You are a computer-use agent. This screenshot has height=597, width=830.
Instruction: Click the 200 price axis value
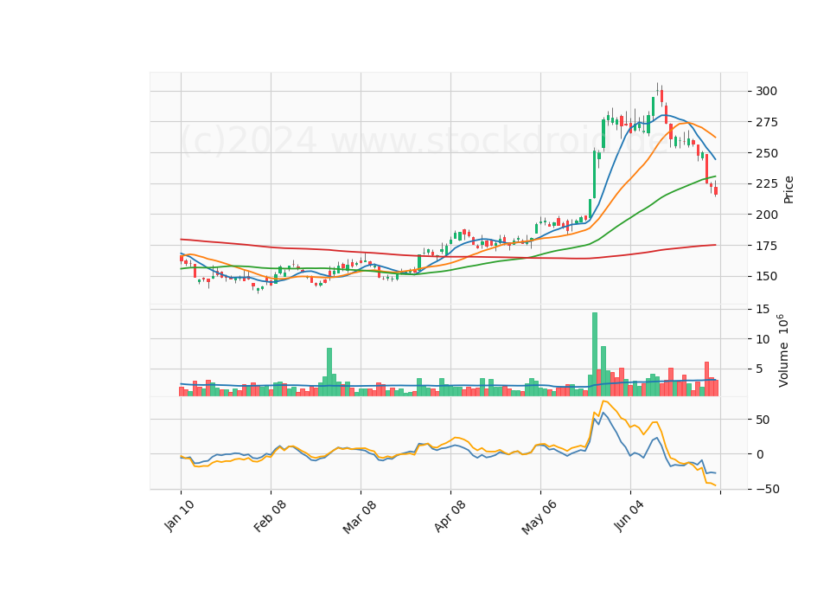(767, 215)
